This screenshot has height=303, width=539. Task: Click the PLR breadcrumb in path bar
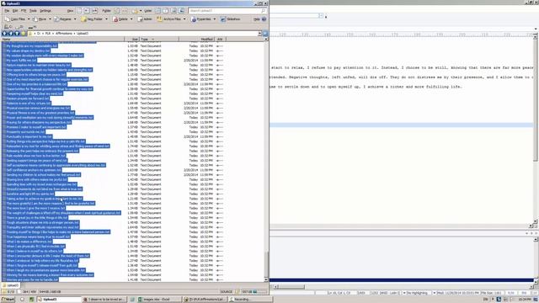48,34
